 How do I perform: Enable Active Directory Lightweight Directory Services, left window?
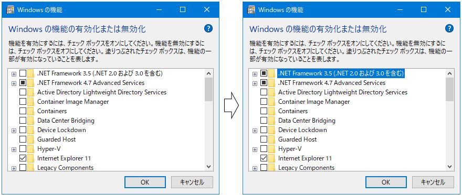[x=23, y=92]
